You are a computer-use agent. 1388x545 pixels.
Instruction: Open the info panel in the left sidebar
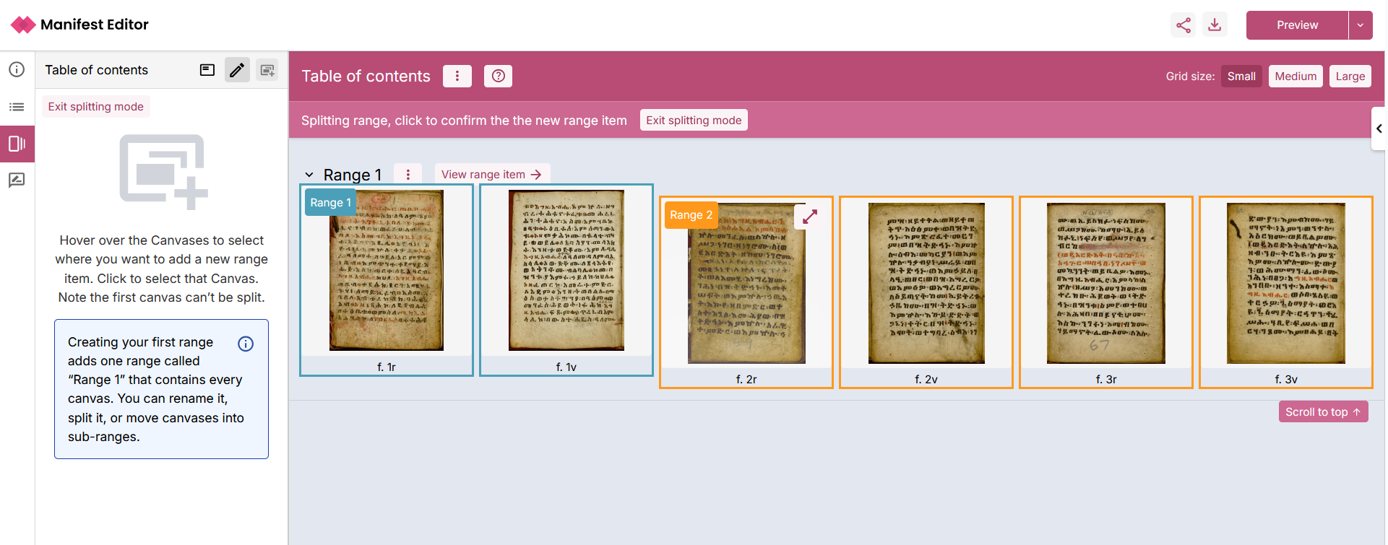17,69
